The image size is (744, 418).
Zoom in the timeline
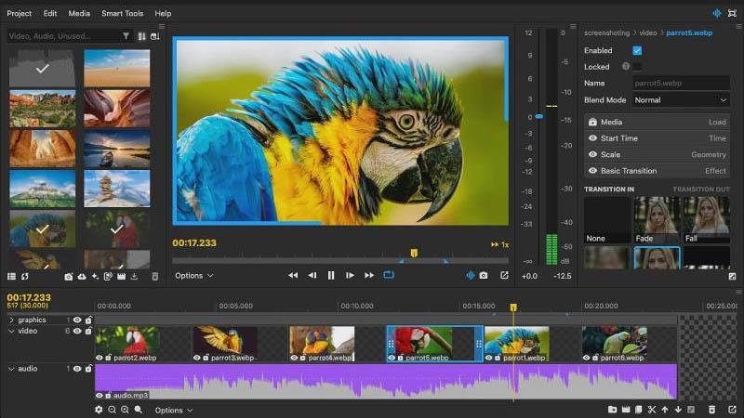[125, 410]
